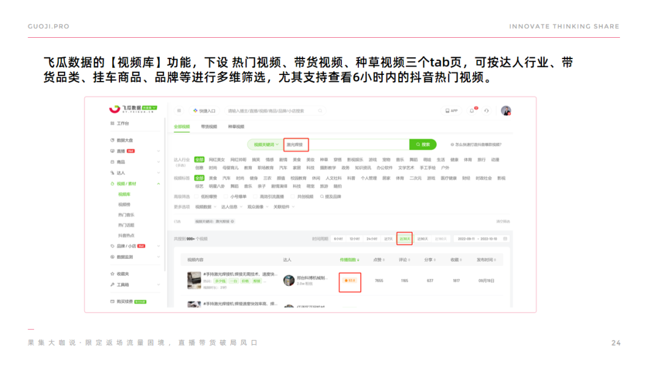Switch to the 种草视频 tab

tap(236, 127)
